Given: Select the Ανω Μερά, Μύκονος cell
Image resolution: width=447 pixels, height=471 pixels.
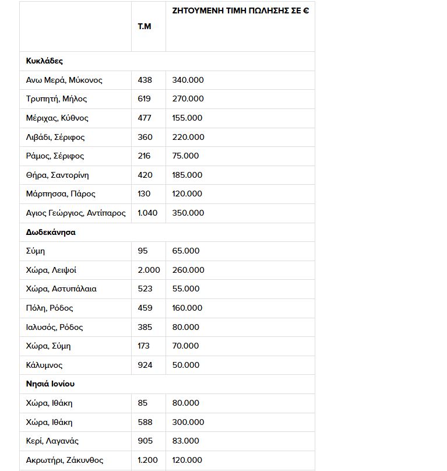Looking at the screenshot, I should pos(75,80).
